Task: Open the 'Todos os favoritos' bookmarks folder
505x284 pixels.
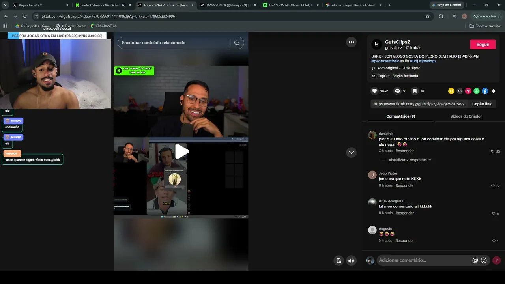Action: (x=486, y=26)
